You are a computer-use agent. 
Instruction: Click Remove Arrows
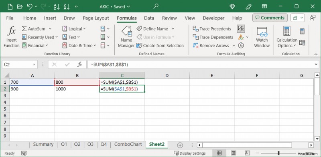tap(211, 46)
